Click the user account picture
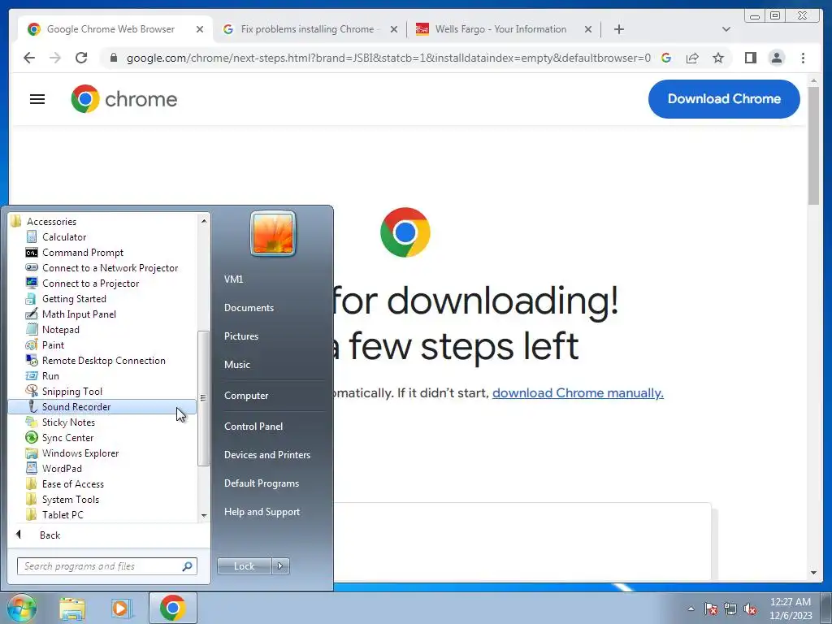This screenshot has width=832, height=624. [x=273, y=233]
